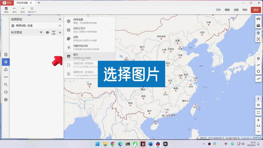Click the red 登录 button
The height and width of the screenshot is (148, 263).
(x=256, y=10)
